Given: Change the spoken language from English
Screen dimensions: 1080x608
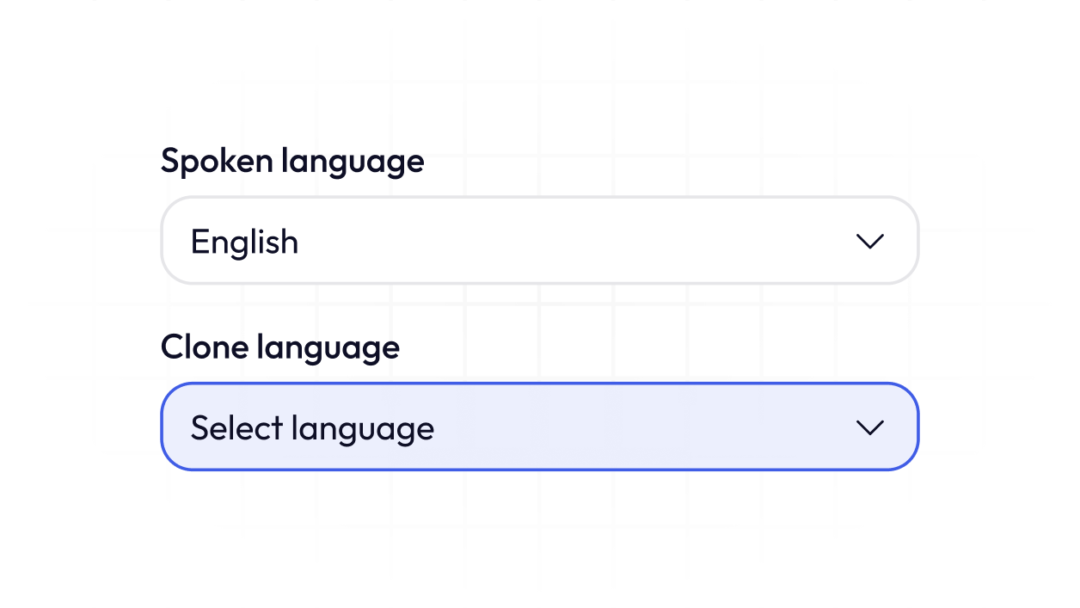Looking at the screenshot, I should pyautogui.click(x=539, y=241).
